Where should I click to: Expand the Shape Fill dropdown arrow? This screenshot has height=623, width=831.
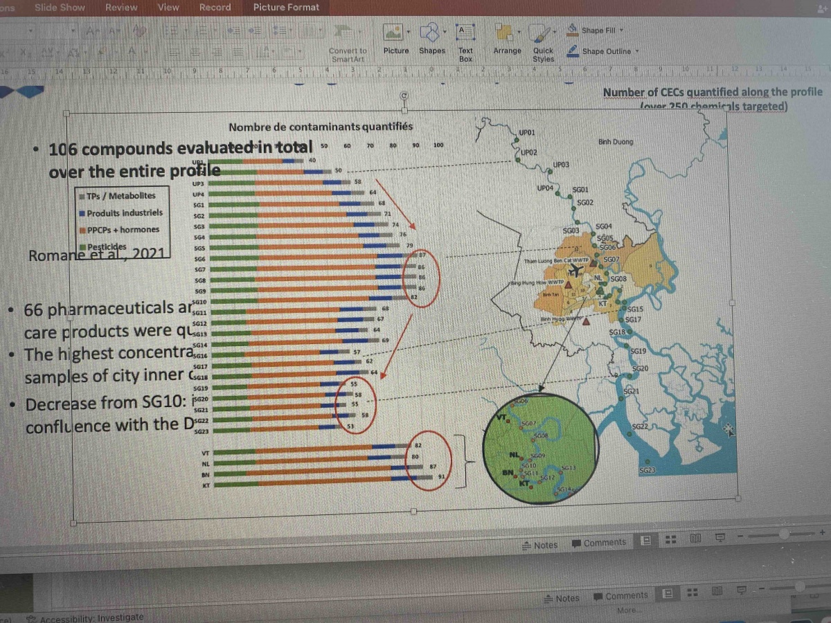pos(622,30)
